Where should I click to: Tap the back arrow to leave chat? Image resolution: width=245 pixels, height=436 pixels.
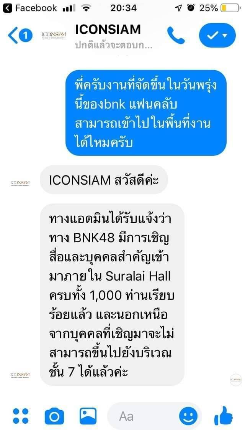pos(13,35)
